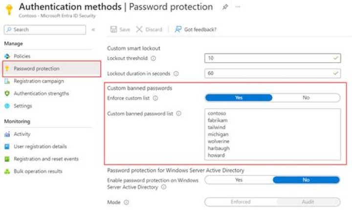Click the pin icon beside the page title
This screenshot has height=210, width=352.
225,7
